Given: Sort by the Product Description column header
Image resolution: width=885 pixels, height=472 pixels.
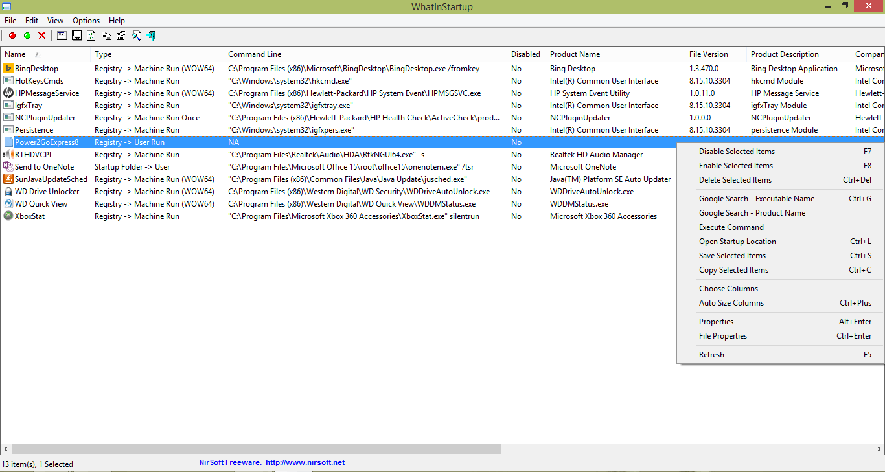Looking at the screenshot, I should click(x=799, y=54).
